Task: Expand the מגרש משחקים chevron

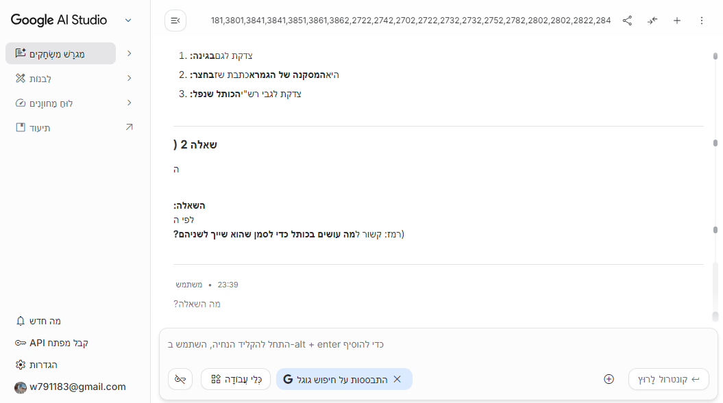Action: click(x=130, y=53)
